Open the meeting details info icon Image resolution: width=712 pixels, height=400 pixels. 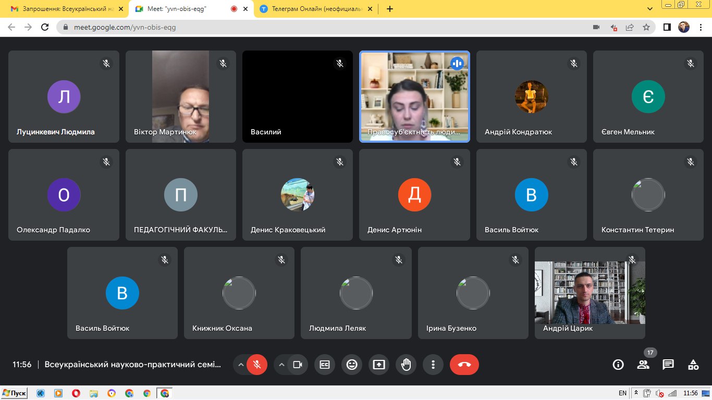(x=618, y=365)
